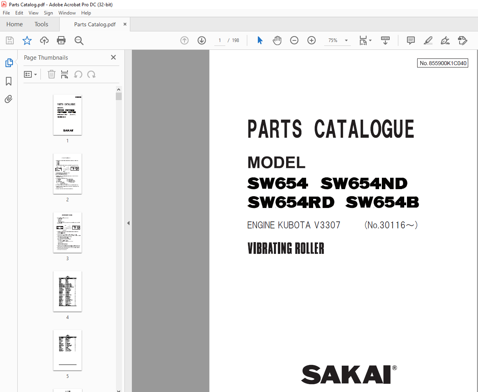Viewport: 478px width, 392px height.
Task: Select page 1 thumbnail
Action: point(68,115)
